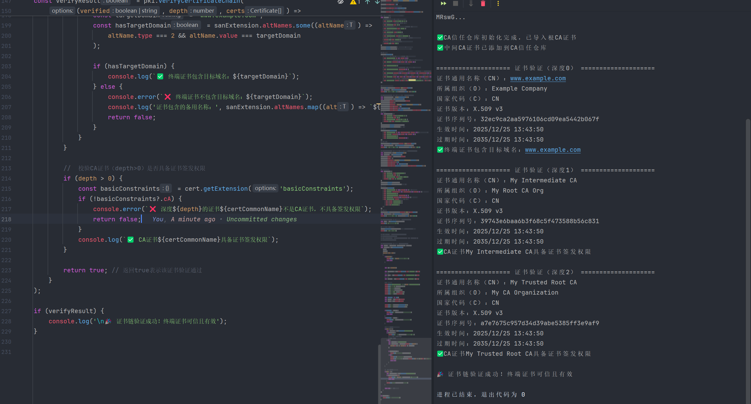Viewport: 751px width, 404px height.
Task: Click scroll-to-end arrow icon in console
Action: point(471,3)
